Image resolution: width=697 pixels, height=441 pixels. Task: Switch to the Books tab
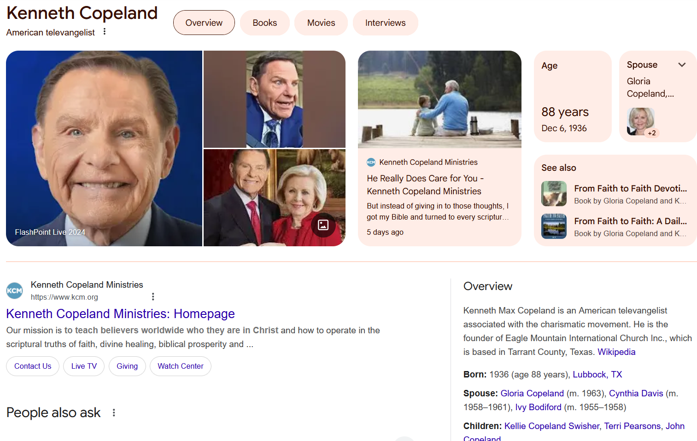[265, 23]
